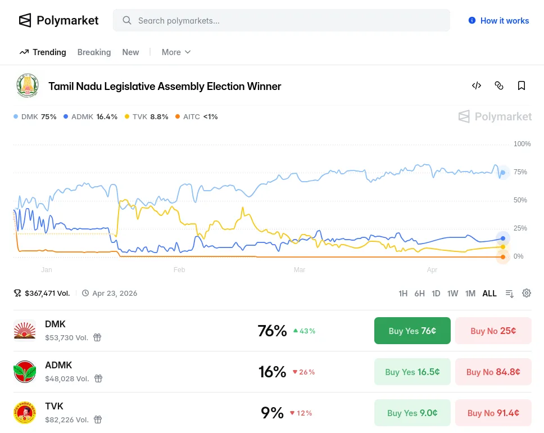The image size is (544, 433).
Task: Switch to the Breaking tab
Action: [94, 52]
